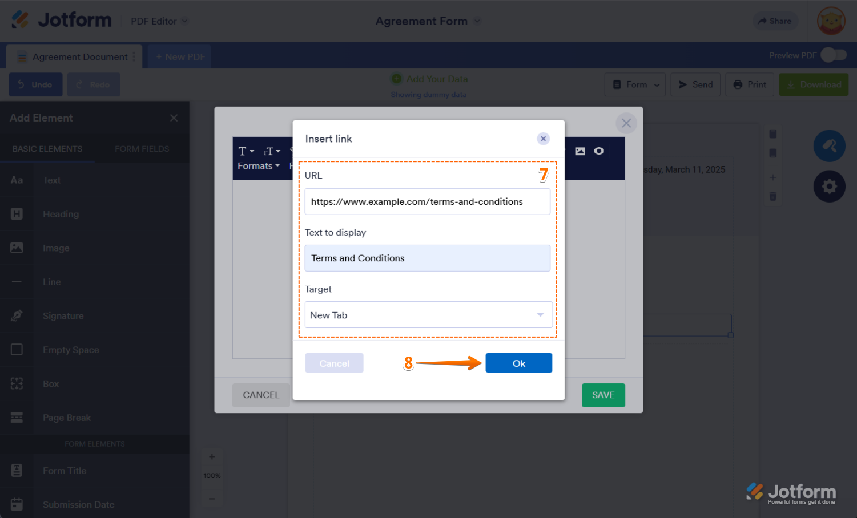Click Cancel in the Insert link dialog
Viewport: 857px width, 518px height.
click(x=335, y=363)
